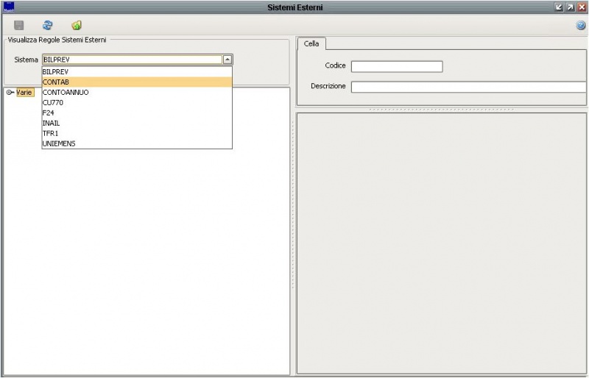Click the application logo in title bar

[x=9, y=7]
